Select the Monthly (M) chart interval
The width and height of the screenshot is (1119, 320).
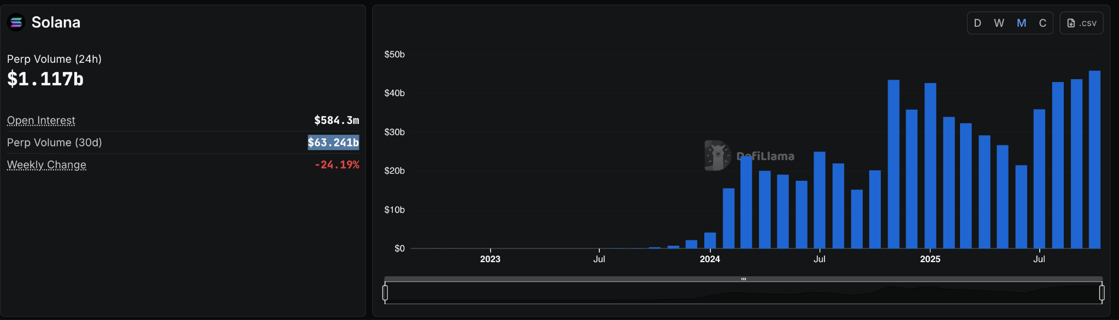(1021, 23)
